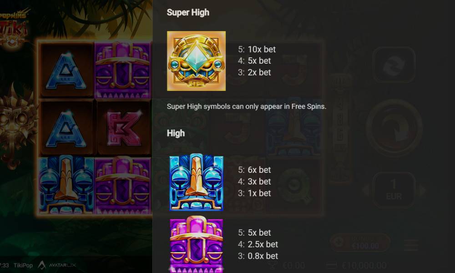The height and width of the screenshot is (273, 455).
Task: Click the pink K symbol on reels
Action: pyautogui.click(x=123, y=128)
